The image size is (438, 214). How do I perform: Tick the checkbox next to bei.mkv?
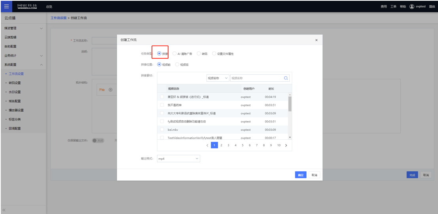point(162,130)
